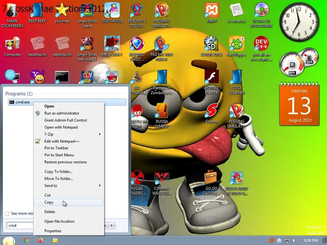Select Restore previous versions
Screen dimensions: 327x245
click(x=69, y=162)
